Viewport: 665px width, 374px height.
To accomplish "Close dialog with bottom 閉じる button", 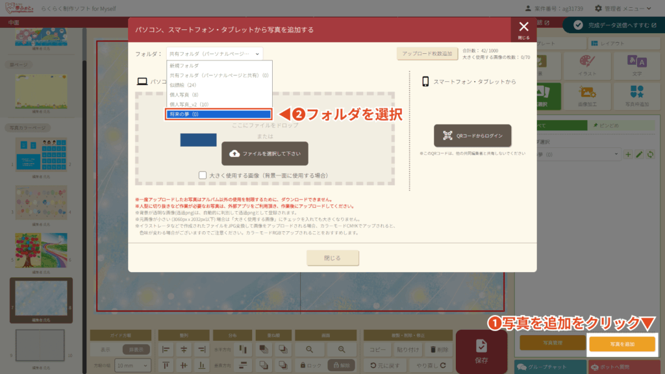I will coord(332,258).
